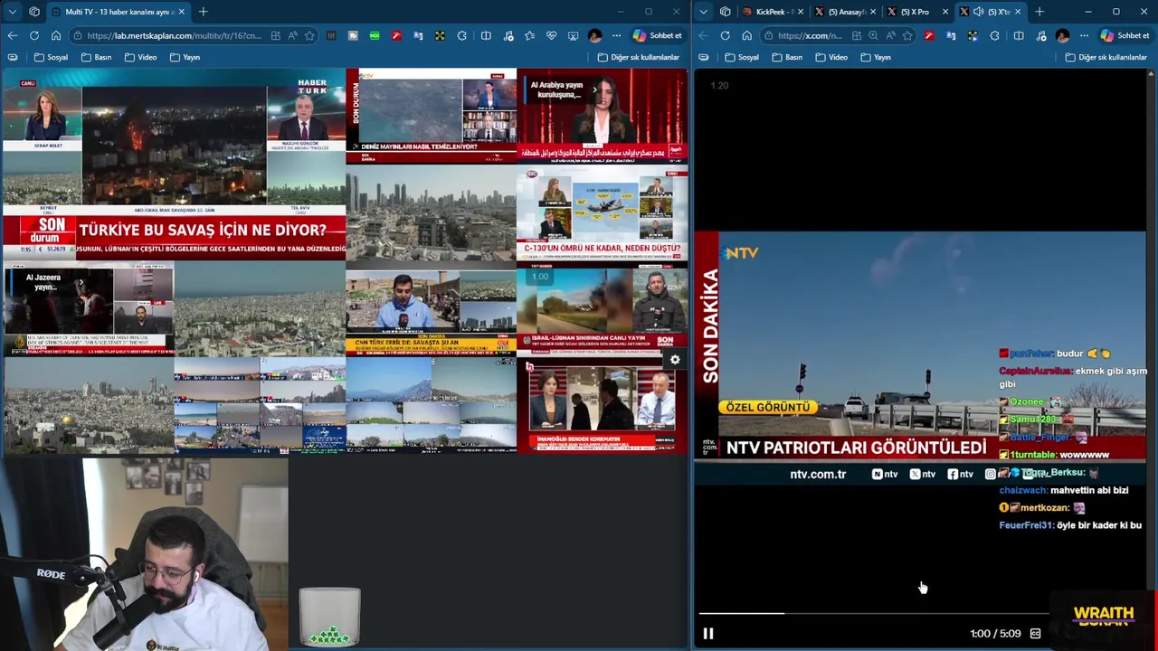Screen dimensions: 1158x651
Task: Select the Al Jazeera stream tile
Action: 89,309
